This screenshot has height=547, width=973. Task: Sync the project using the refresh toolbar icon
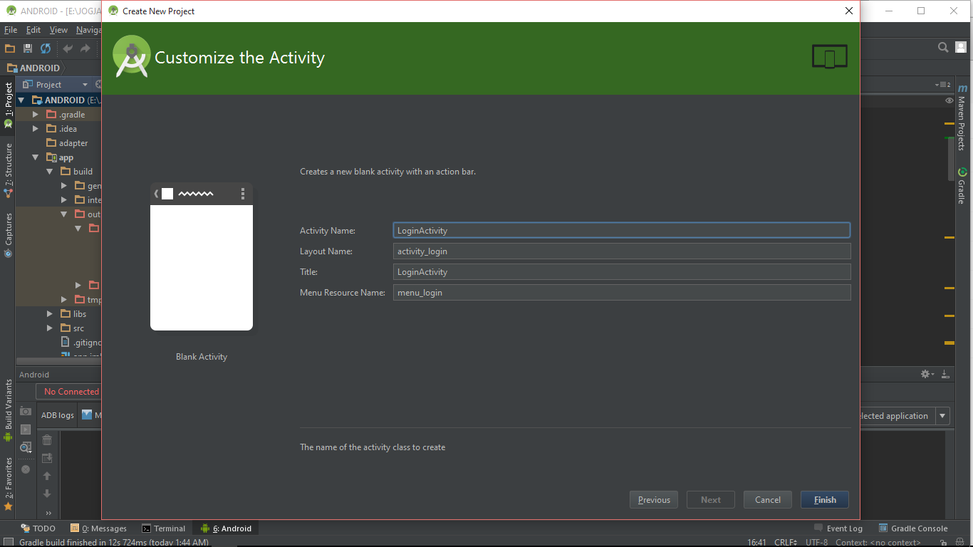pyautogui.click(x=45, y=48)
